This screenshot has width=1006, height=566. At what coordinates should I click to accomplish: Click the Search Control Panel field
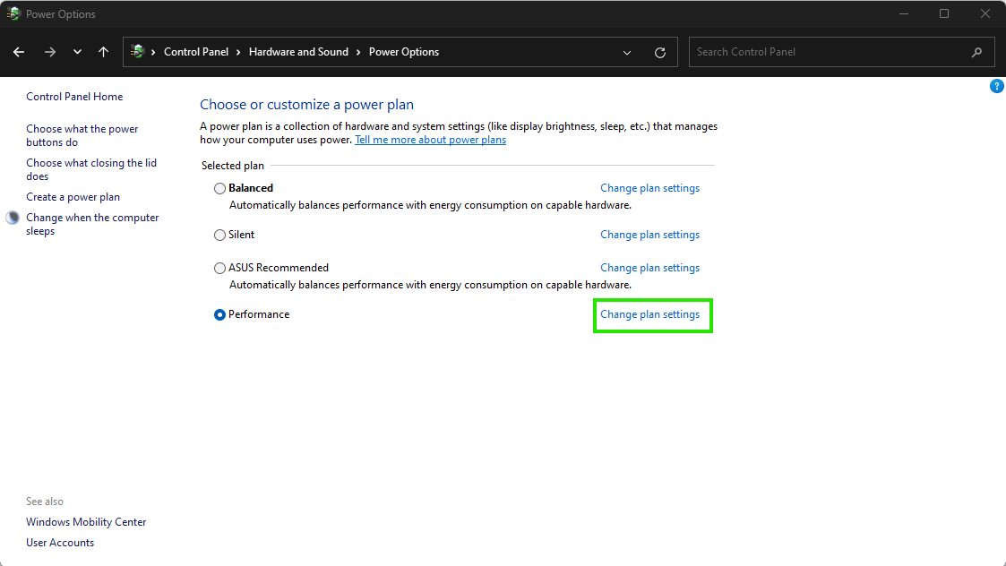[829, 52]
